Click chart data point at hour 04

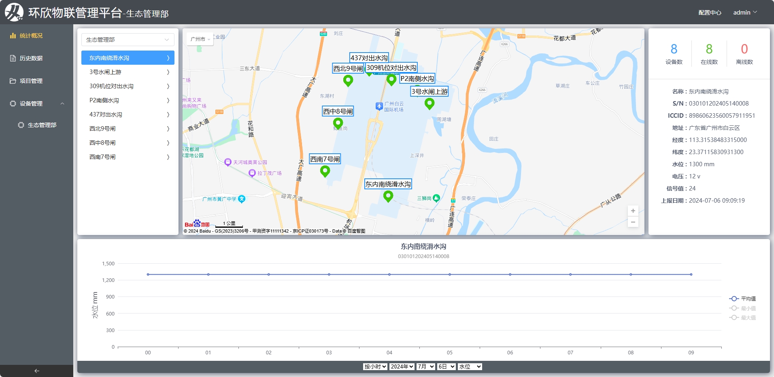(x=389, y=274)
